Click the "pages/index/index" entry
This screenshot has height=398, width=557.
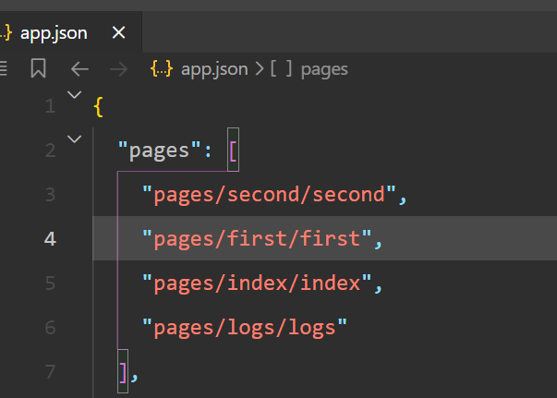pyautogui.click(x=256, y=283)
